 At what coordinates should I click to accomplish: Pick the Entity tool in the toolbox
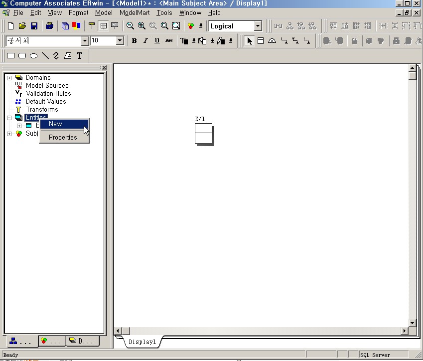point(261,41)
